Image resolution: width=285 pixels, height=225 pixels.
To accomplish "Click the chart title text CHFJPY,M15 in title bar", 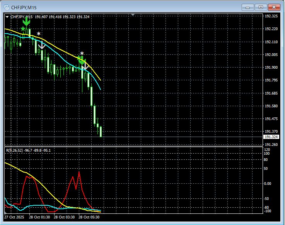I will pos(24,8).
